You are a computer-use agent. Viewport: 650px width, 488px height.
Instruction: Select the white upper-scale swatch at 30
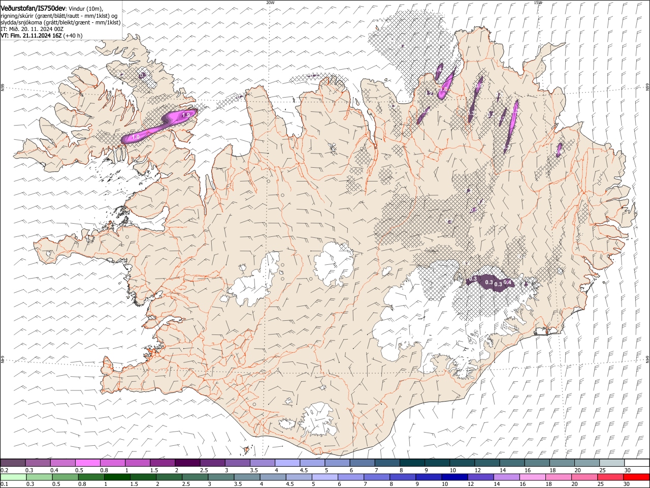click(x=637, y=463)
